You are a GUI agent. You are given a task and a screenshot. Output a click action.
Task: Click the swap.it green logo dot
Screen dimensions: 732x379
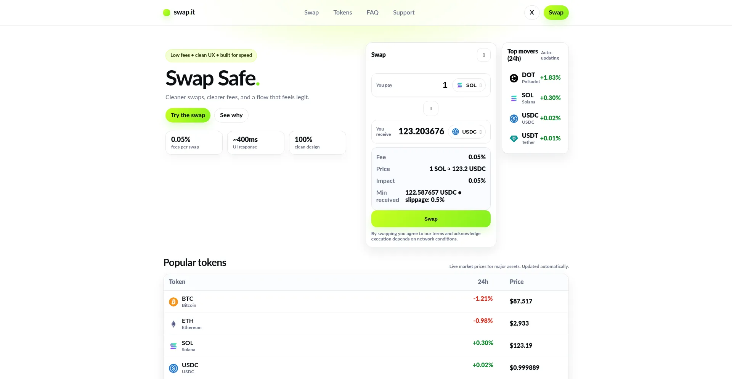pyautogui.click(x=167, y=13)
